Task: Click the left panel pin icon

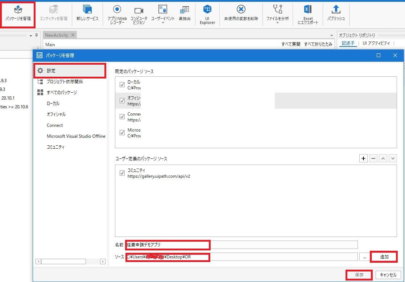Action: (x=36, y=35)
